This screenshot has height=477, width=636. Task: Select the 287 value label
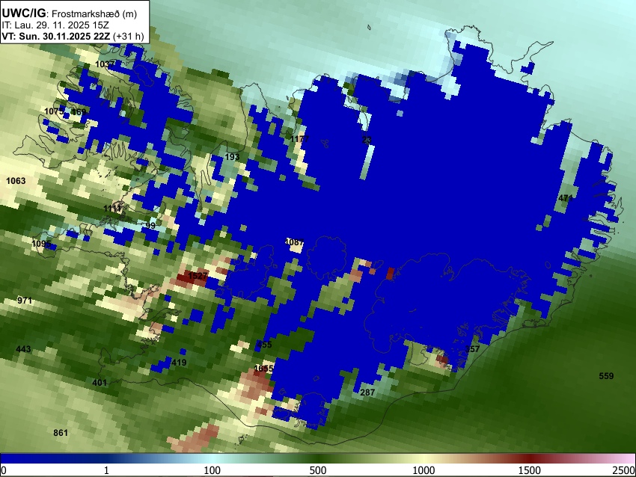(x=367, y=393)
